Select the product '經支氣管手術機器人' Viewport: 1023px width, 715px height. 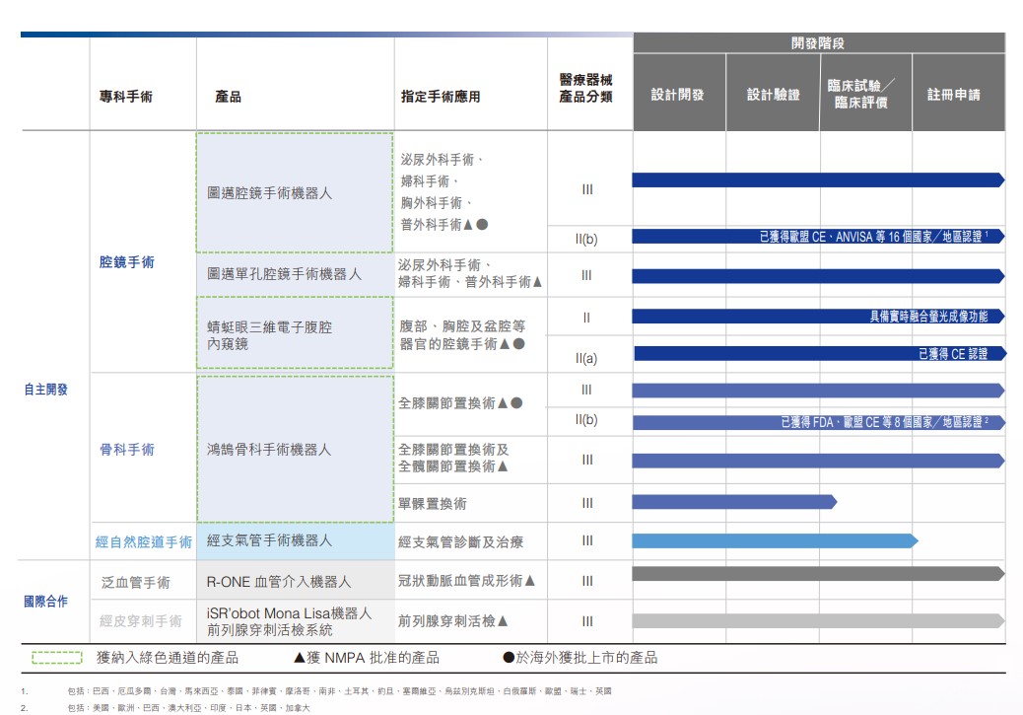(x=269, y=540)
